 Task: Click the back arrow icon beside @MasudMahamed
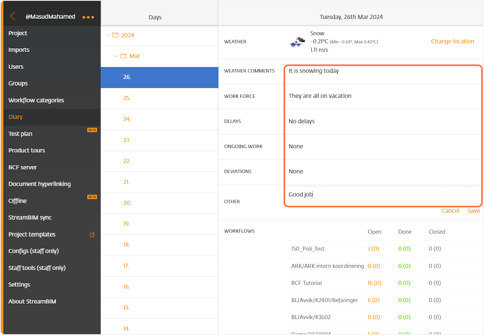(13, 17)
